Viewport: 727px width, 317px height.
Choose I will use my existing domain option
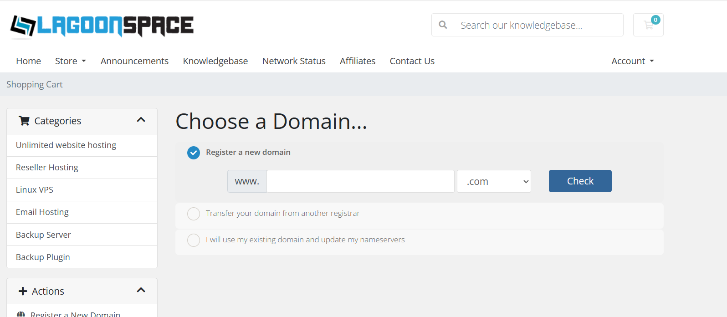click(x=194, y=240)
